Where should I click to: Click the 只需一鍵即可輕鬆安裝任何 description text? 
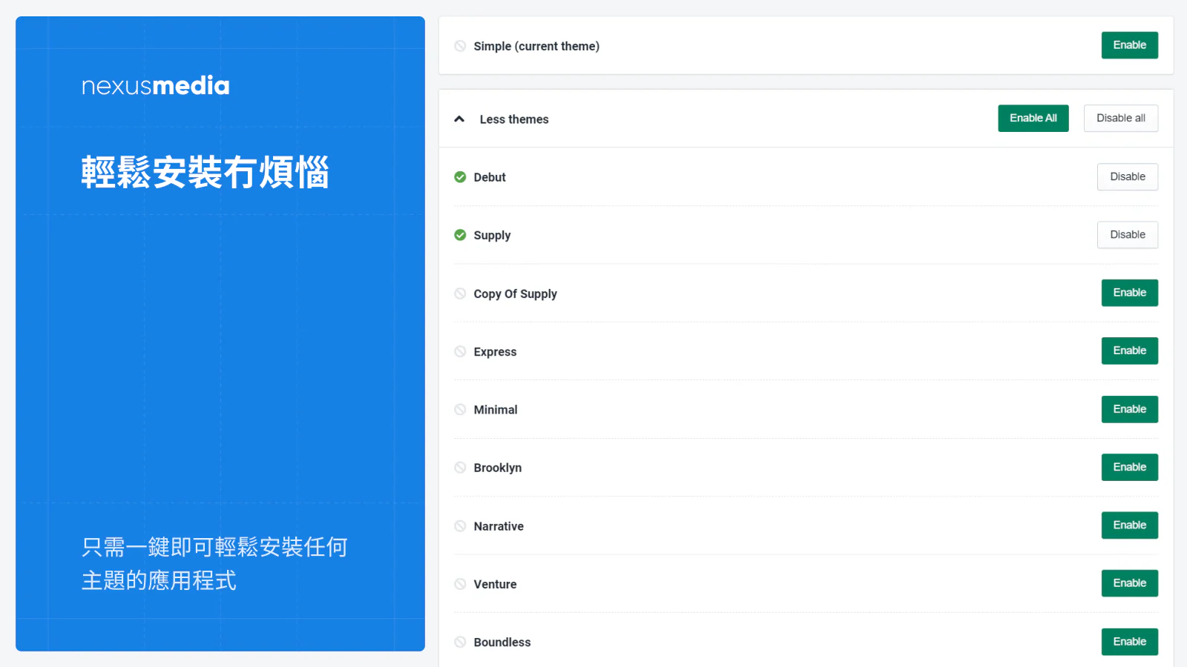pyautogui.click(x=214, y=547)
